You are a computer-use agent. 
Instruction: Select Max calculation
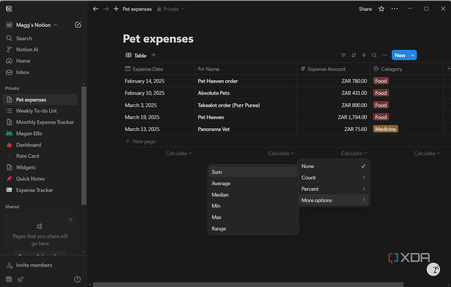coord(253,217)
